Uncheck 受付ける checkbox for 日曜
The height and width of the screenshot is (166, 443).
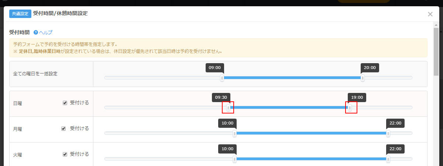pos(65,103)
